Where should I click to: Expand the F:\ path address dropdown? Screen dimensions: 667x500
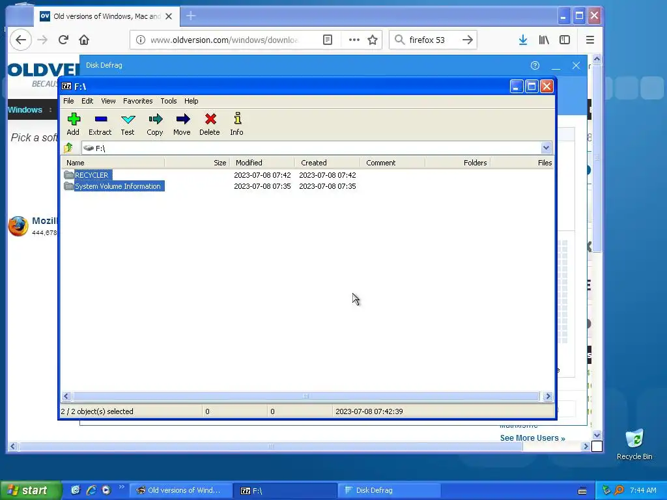pos(546,148)
